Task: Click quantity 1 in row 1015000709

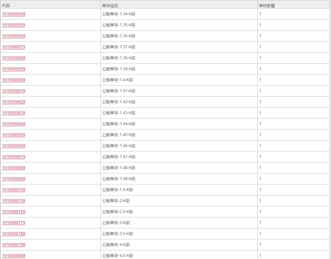Action: (x=260, y=189)
